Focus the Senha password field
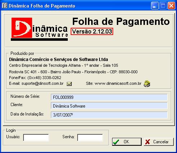 [x=90, y=137]
